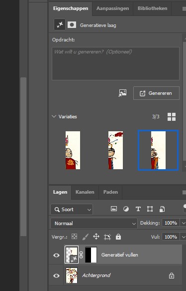Screen dimensions: 186x291
Task: Open the Normaal blend mode dropdown
Action: (x=94, y=223)
